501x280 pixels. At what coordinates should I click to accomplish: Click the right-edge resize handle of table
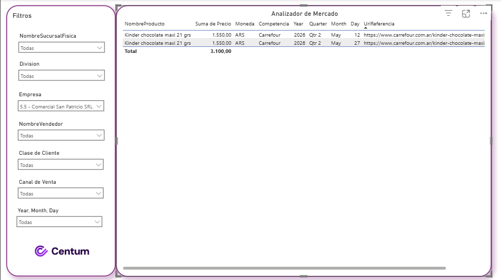491,141
